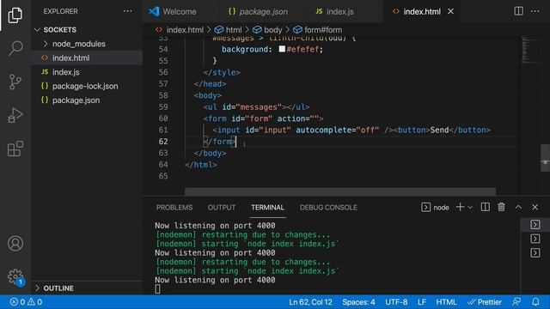Screen dimensions: 550x309
Task: Open the feedback icon in status bar
Action: pyautogui.click(x=516, y=301)
